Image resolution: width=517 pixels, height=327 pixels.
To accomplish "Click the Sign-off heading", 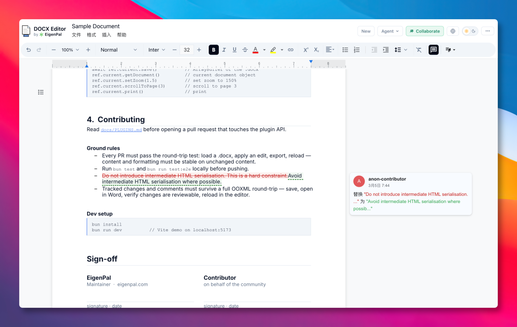I will 102,259.
